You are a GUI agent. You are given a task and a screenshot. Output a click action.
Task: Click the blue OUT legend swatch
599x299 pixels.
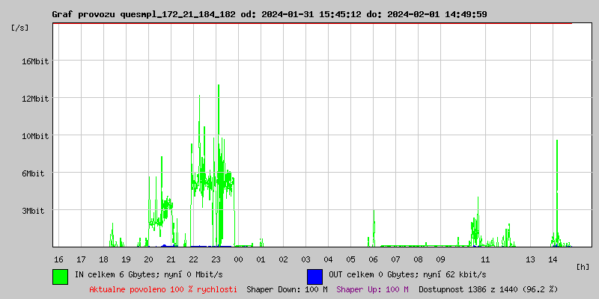314,276
